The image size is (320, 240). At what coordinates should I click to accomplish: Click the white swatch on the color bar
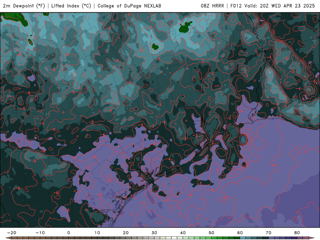pyautogui.click(x=174, y=238)
